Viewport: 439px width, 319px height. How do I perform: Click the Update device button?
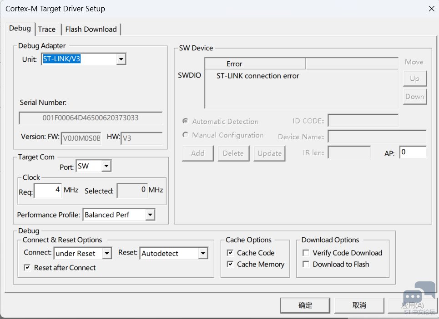pos(269,153)
